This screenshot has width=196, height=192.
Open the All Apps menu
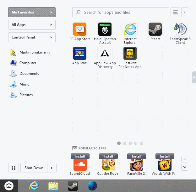32,25
